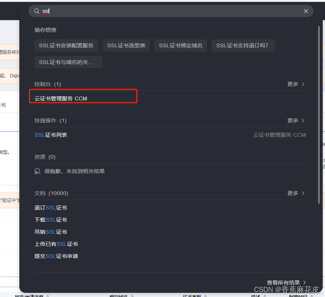Click the search magnifier icon
This screenshot has width=325, height=297.
37,11
